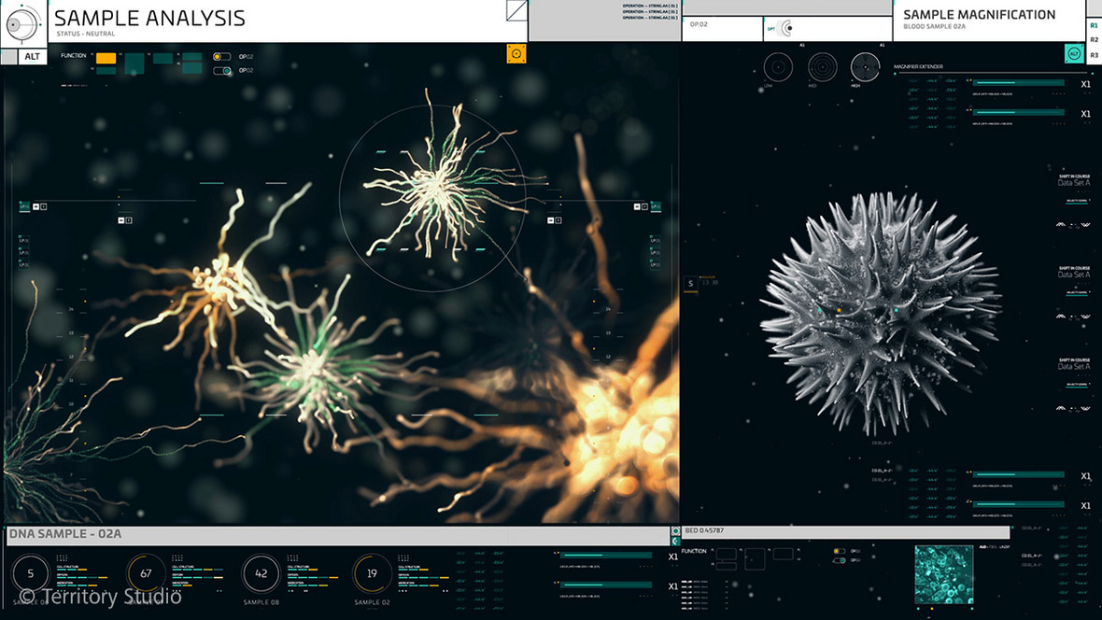Adjust the upper slider under Magnifier Extender
Screen dimensions: 1102x620
tap(1019, 83)
